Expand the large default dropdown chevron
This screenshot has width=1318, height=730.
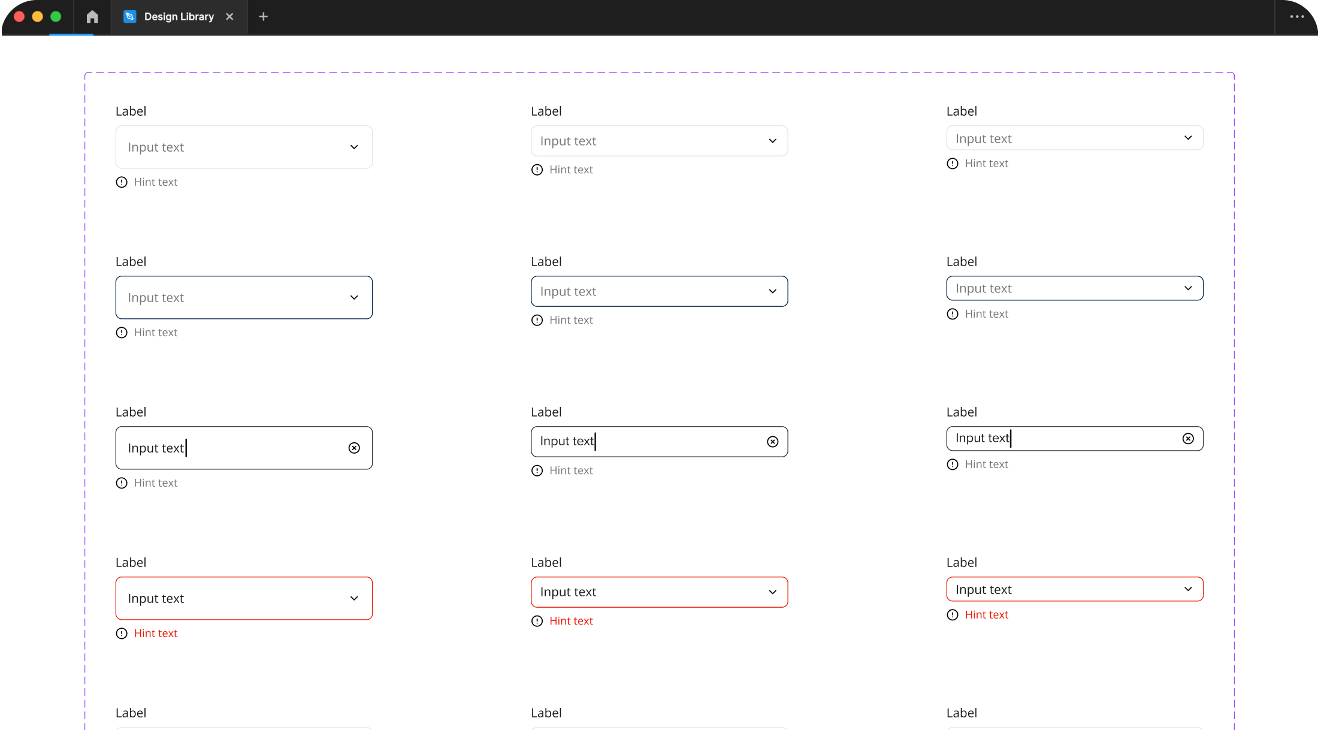coord(354,147)
